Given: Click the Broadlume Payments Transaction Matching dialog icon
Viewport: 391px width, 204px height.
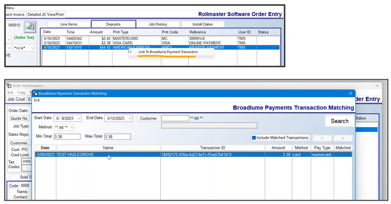Looking at the screenshot, I should (35, 93).
